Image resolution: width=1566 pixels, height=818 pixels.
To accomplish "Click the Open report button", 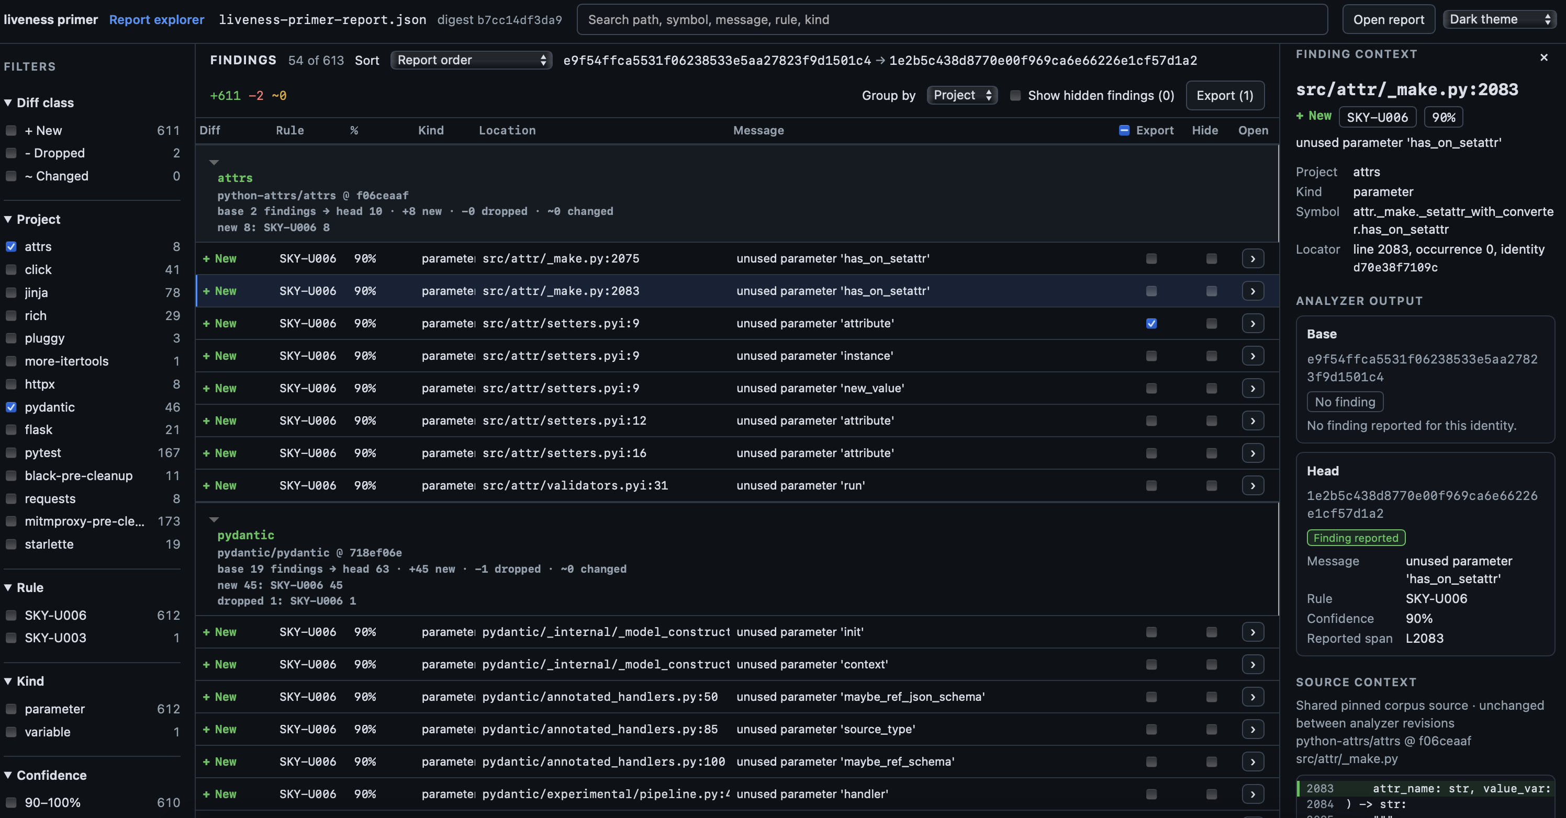I will [1389, 19].
